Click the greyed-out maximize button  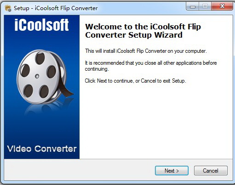click(x=205, y=6)
